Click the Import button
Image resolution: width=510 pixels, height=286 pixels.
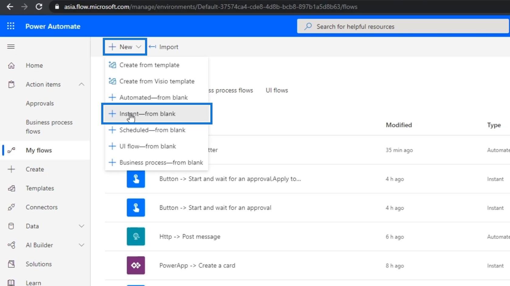[x=164, y=47]
